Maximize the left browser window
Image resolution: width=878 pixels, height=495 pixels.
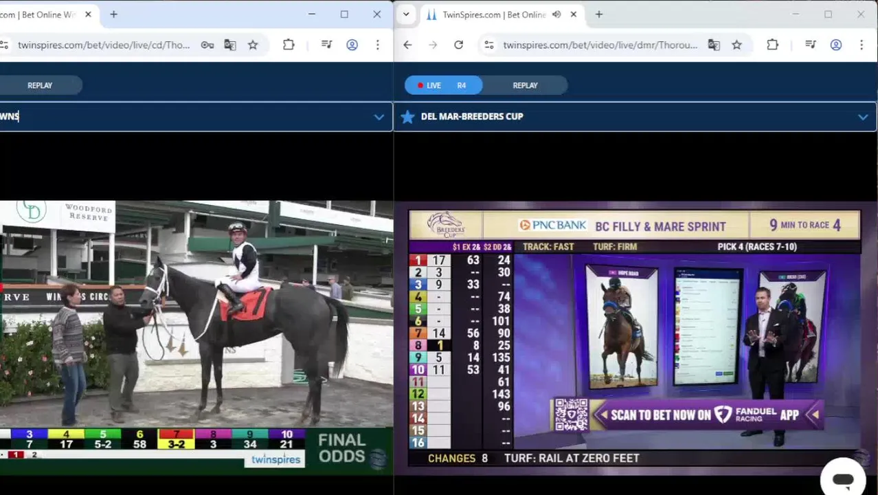344,14
